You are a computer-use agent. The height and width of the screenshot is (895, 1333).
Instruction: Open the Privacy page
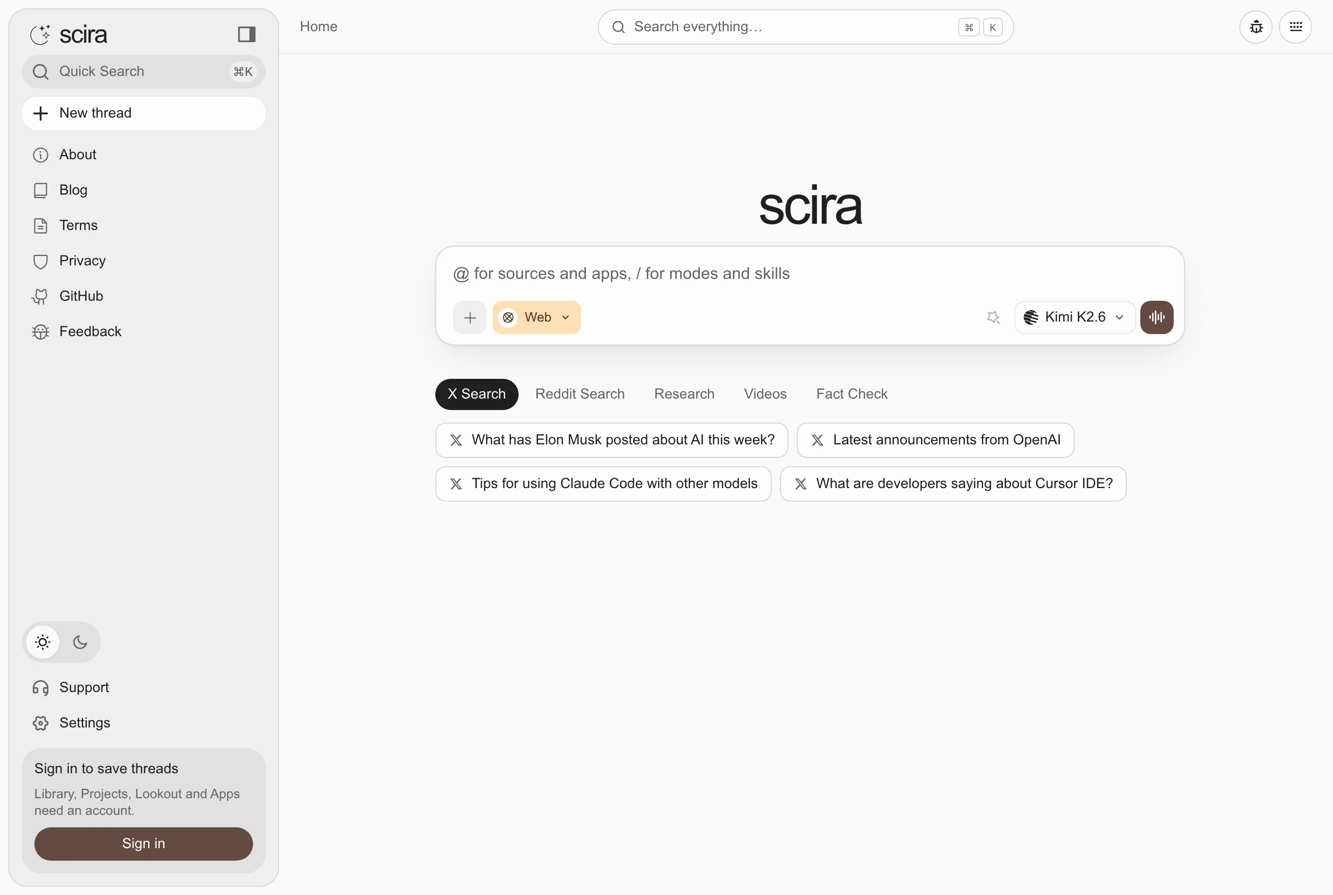(143, 261)
